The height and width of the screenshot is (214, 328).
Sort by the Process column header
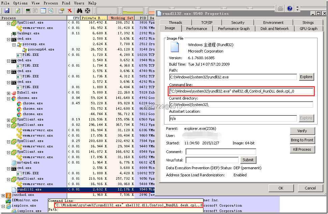[x=33, y=18]
